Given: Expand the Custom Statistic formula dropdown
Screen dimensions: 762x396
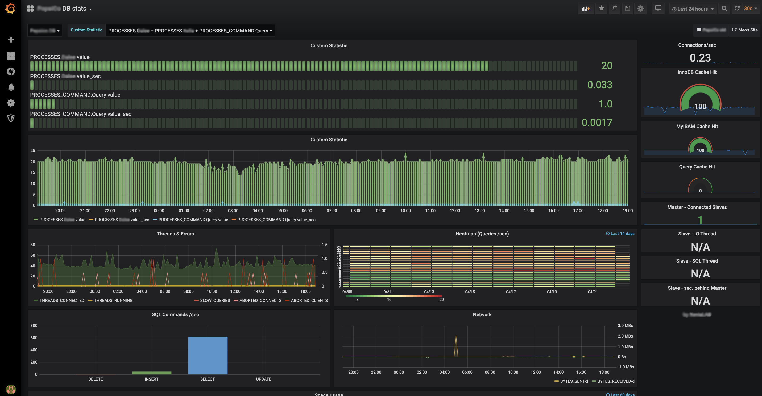Looking at the screenshot, I should point(271,31).
